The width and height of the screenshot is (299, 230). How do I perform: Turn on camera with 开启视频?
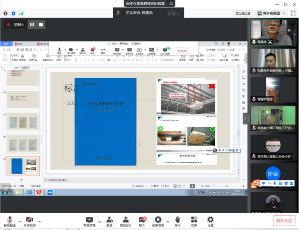tap(29, 221)
